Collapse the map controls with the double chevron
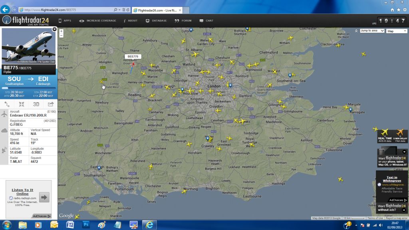409x230 pixels. pos(356,31)
